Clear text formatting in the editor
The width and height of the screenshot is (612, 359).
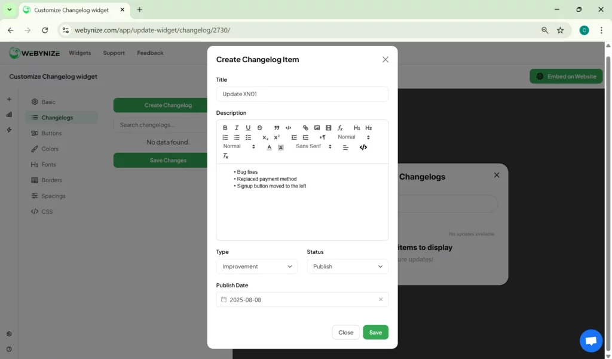[x=225, y=156]
